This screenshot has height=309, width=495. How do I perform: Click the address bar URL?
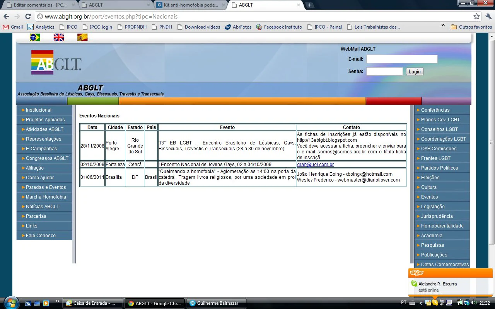tap(111, 17)
